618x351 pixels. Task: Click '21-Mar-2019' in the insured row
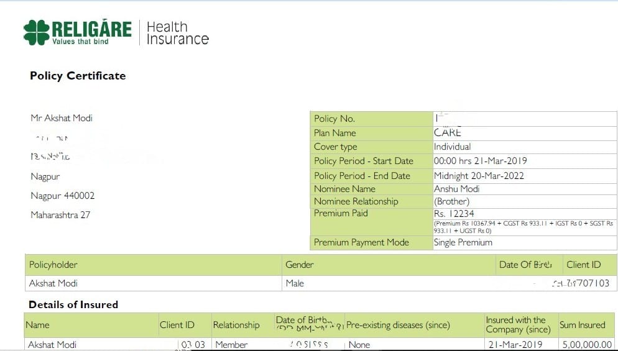coord(515,345)
